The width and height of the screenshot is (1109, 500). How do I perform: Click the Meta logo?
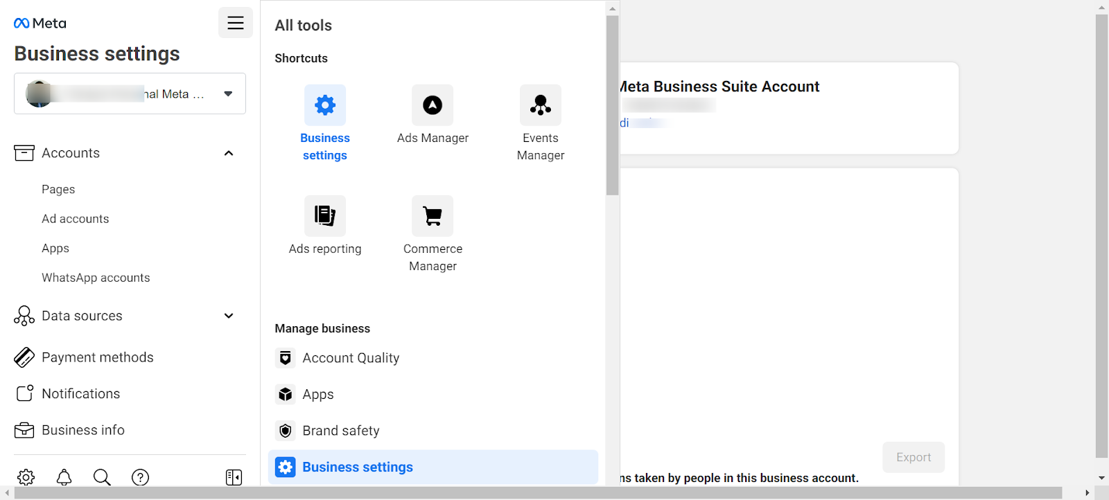click(40, 24)
